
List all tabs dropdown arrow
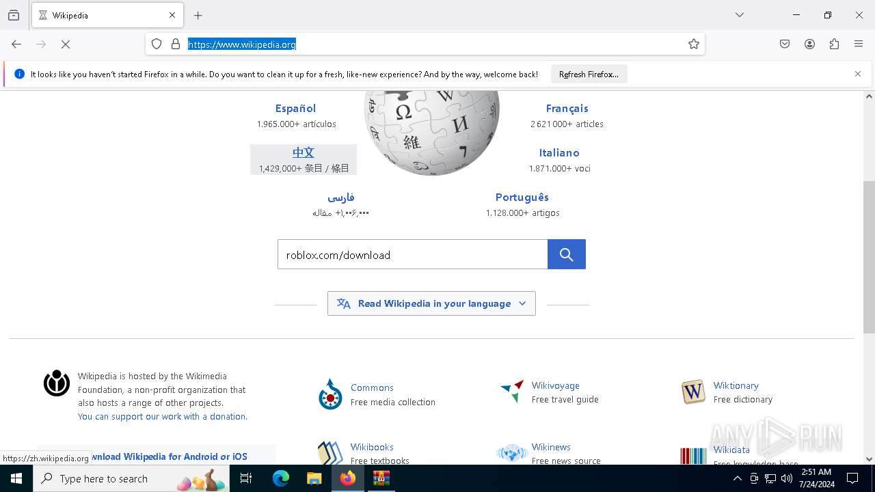click(x=740, y=15)
